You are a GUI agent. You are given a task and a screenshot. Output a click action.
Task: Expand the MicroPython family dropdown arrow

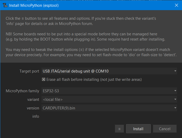175,91
